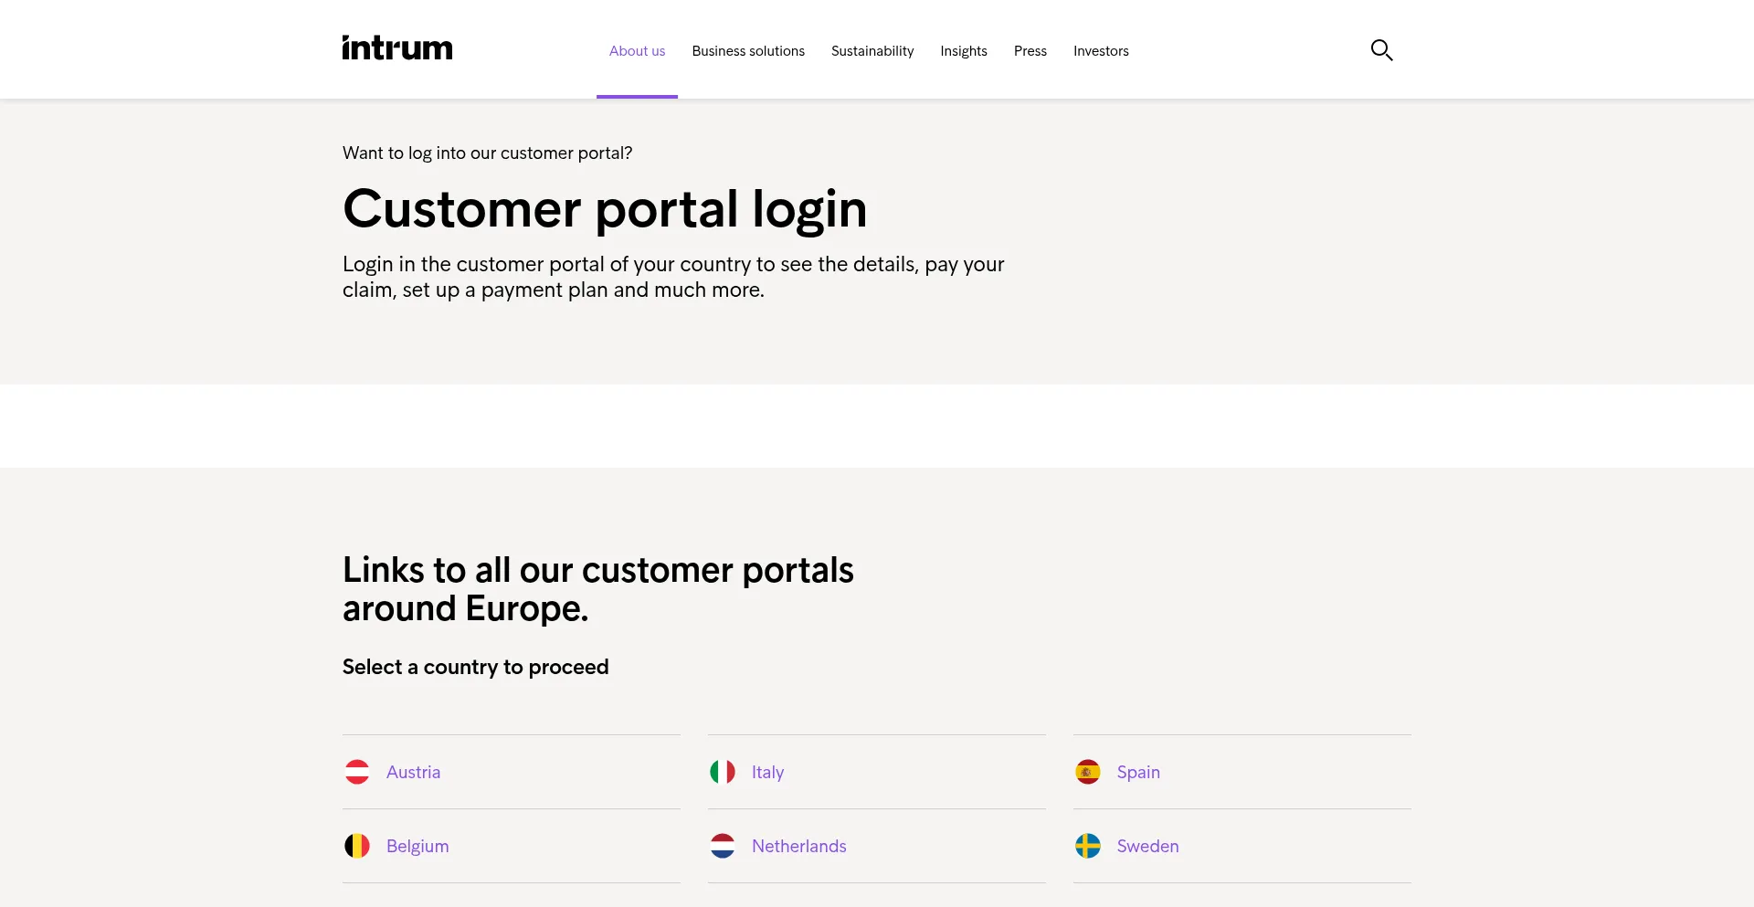Open the search magnifier icon
Viewport: 1754px width, 907px height.
[x=1381, y=50]
